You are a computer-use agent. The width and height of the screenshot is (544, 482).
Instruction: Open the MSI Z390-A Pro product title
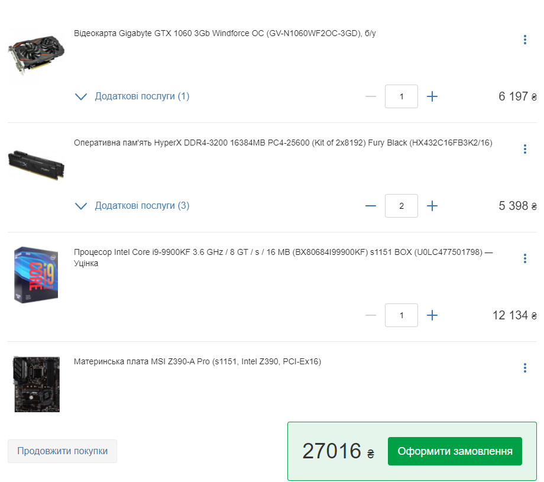[197, 361]
